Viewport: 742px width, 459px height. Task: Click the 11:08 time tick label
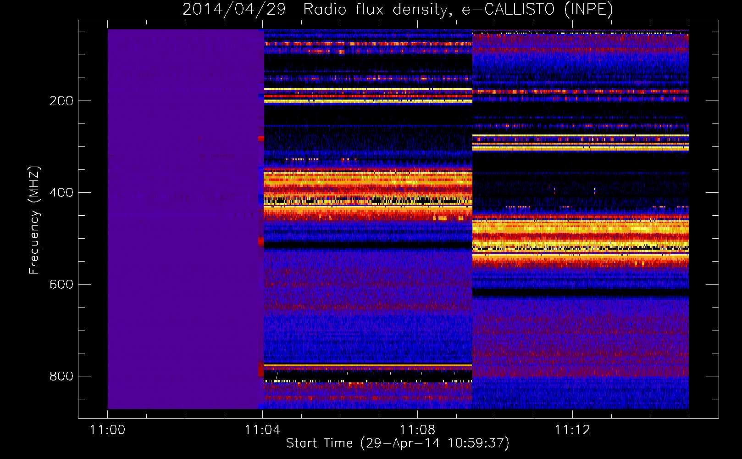click(x=418, y=430)
